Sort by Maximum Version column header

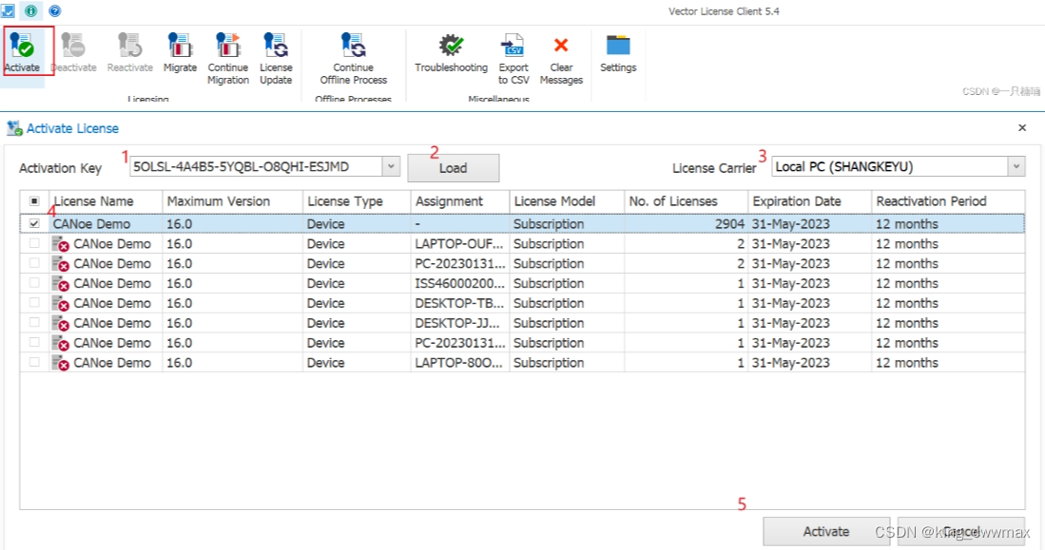tap(233, 201)
